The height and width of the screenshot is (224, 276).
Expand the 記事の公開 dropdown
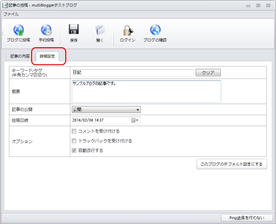click(x=106, y=109)
